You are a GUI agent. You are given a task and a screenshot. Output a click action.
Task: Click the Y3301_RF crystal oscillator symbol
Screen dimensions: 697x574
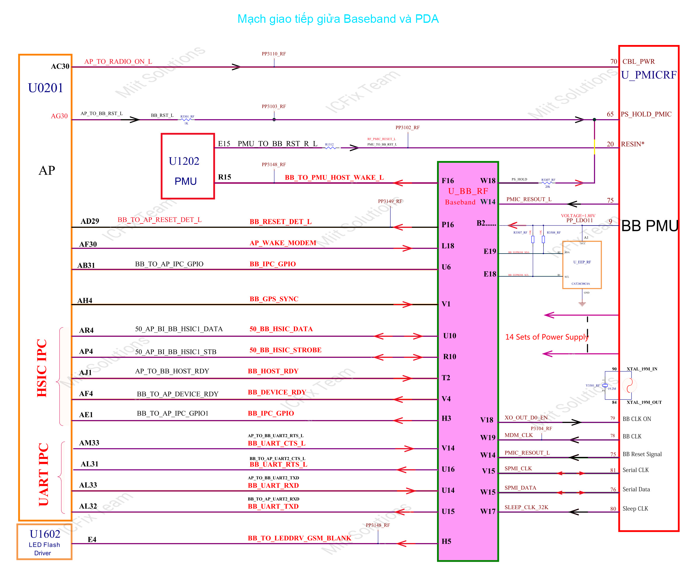604,385
